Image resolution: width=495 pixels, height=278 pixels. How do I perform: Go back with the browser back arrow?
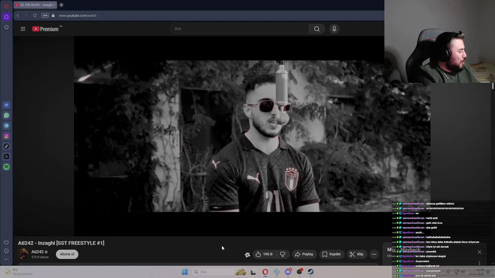18,15
